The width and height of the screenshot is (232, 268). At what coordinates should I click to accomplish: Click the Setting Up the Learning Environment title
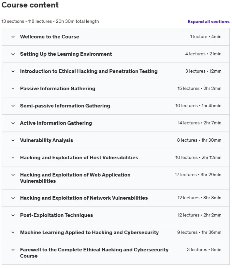(x=66, y=54)
